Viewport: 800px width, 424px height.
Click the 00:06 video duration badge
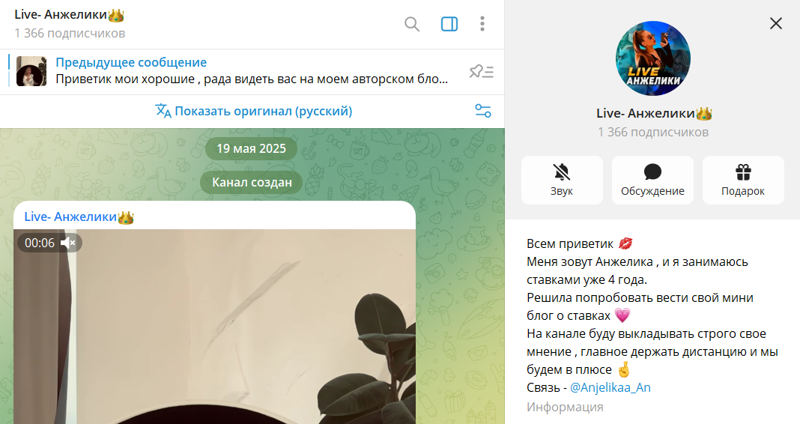click(x=40, y=243)
